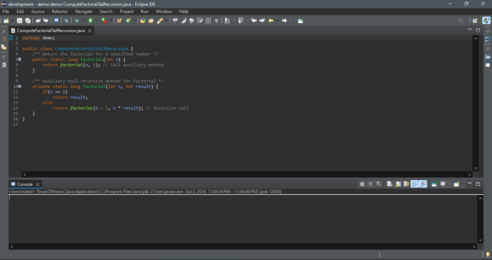Image resolution: width=492 pixels, height=260 pixels.
Task: Collapse the factorial method fold at line 5
Action: tap(20, 59)
